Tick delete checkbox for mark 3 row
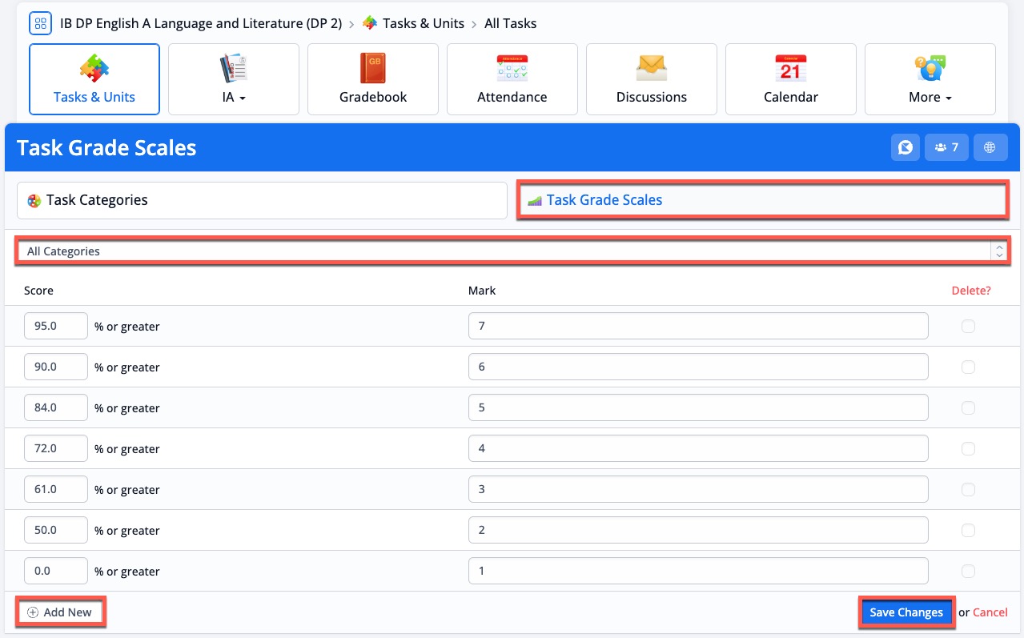 (968, 489)
